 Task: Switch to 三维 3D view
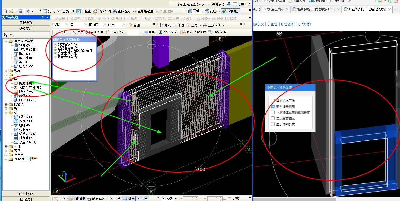[x=194, y=11]
